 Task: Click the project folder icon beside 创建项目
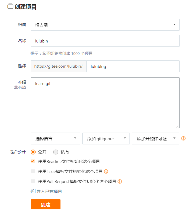pos(10,6)
